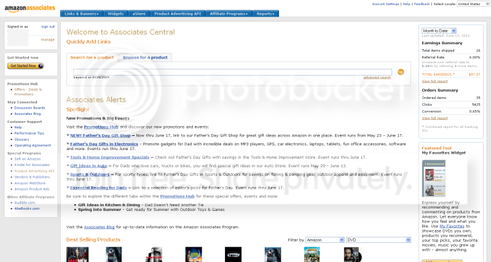This screenshot has width=491, height=262.
Task: Click the Mad Men DVD thumbnail
Action: tap(77, 255)
